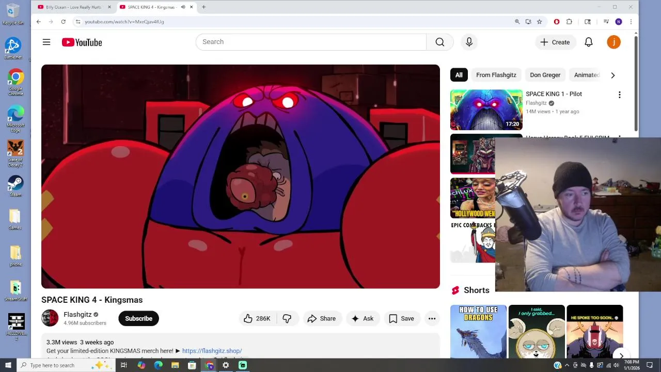
Task: Open the Steam desktop shortcut
Action: (15, 186)
